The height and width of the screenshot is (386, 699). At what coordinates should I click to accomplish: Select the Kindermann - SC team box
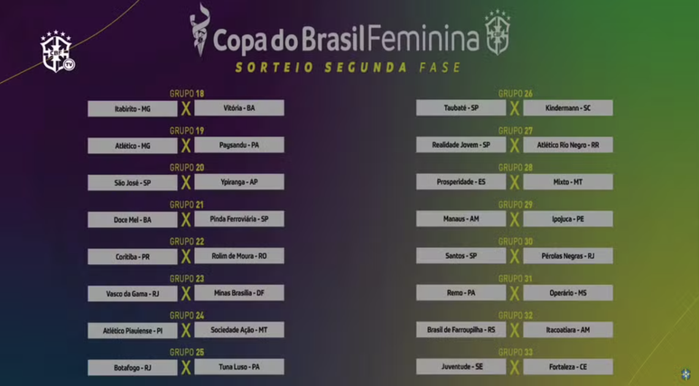pos(568,107)
